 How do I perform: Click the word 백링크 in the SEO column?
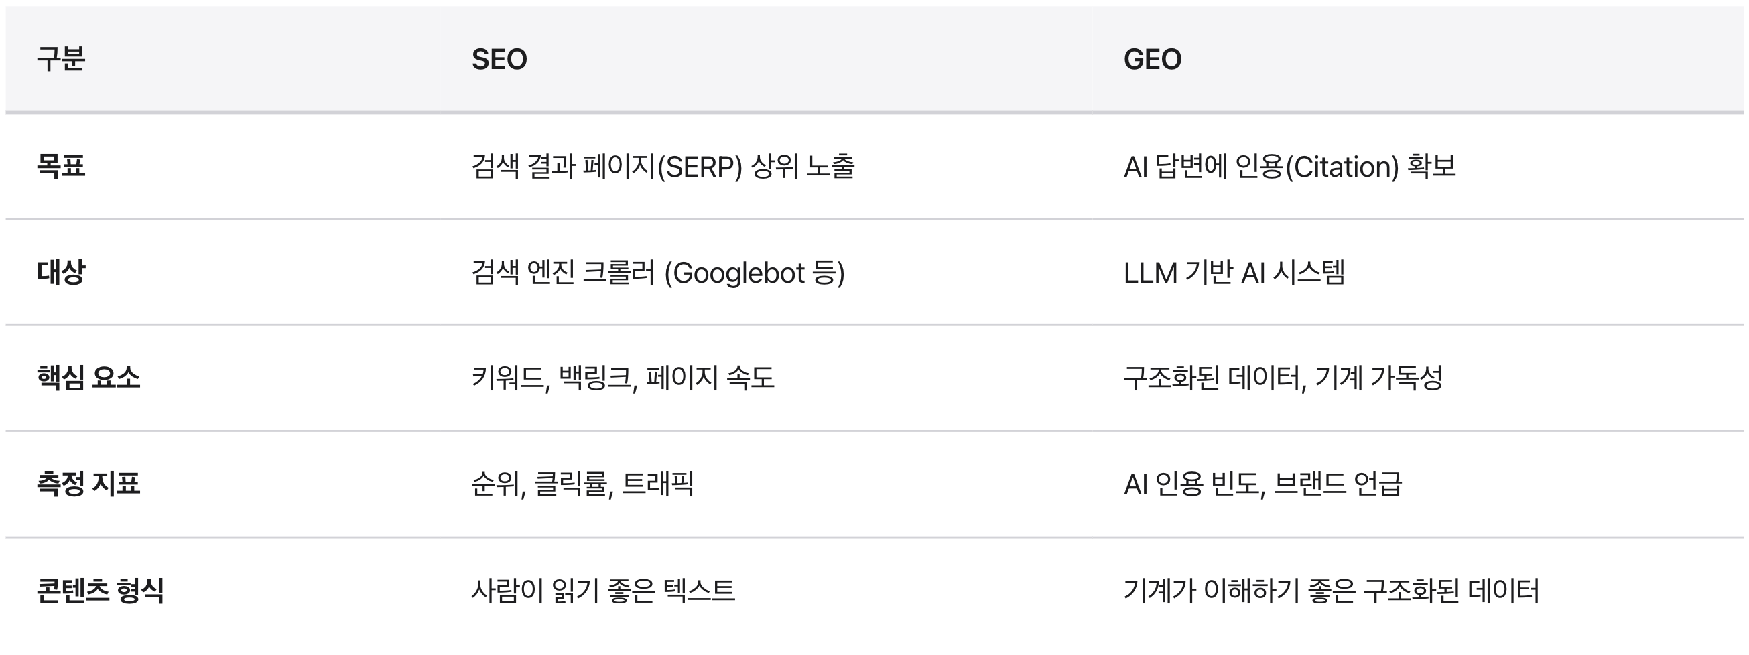coord(596,378)
